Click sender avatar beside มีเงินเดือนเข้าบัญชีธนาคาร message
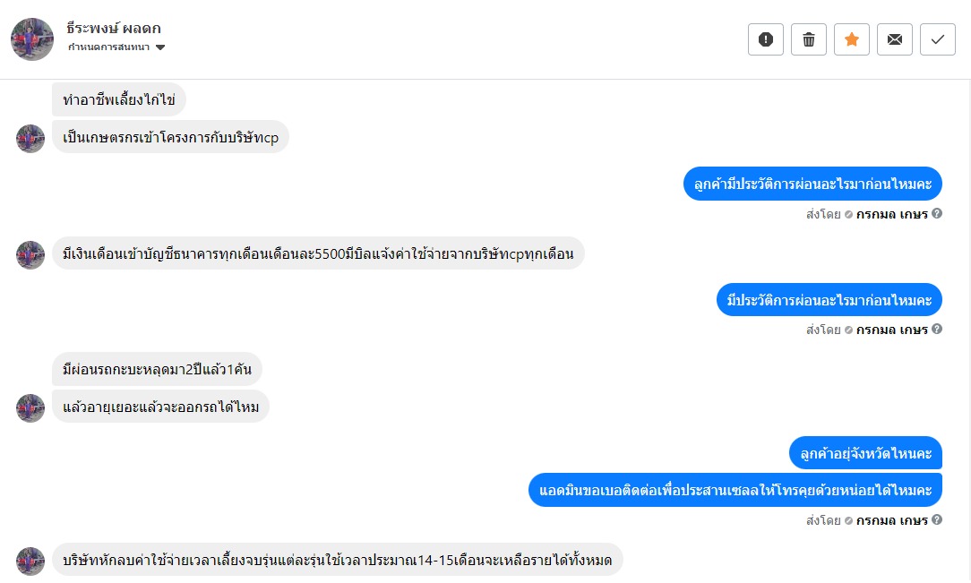The width and height of the screenshot is (971, 583). 30,254
